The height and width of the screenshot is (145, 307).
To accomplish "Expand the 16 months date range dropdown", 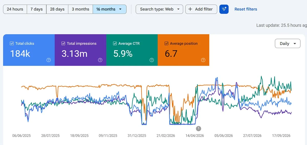I will 109,9.
